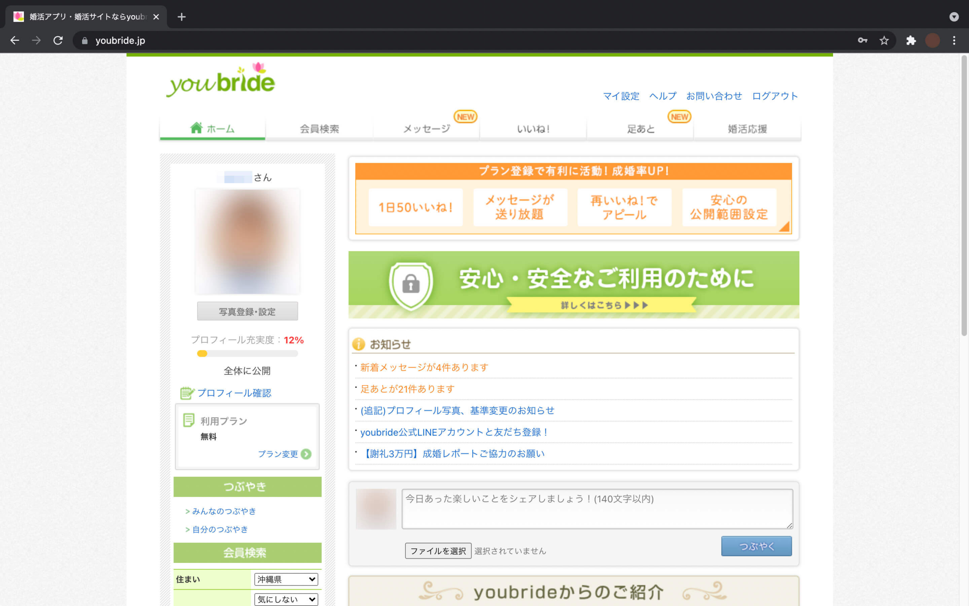Click the つぶやき section header
969x606 pixels.
[248, 487]
